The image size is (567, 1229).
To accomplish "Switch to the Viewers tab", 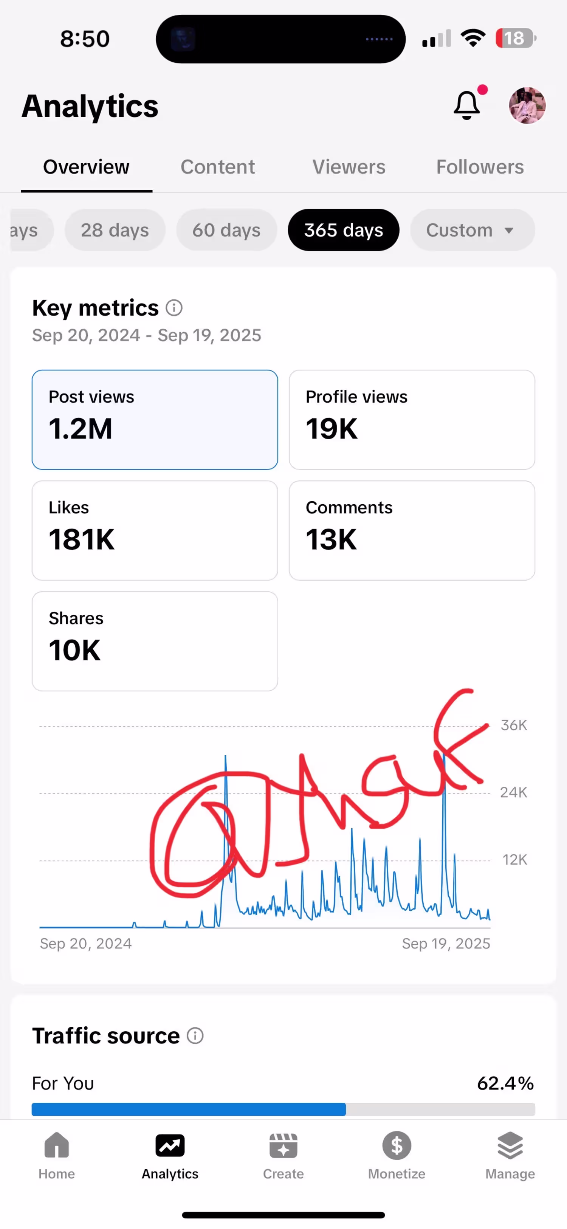I will 349,167.
